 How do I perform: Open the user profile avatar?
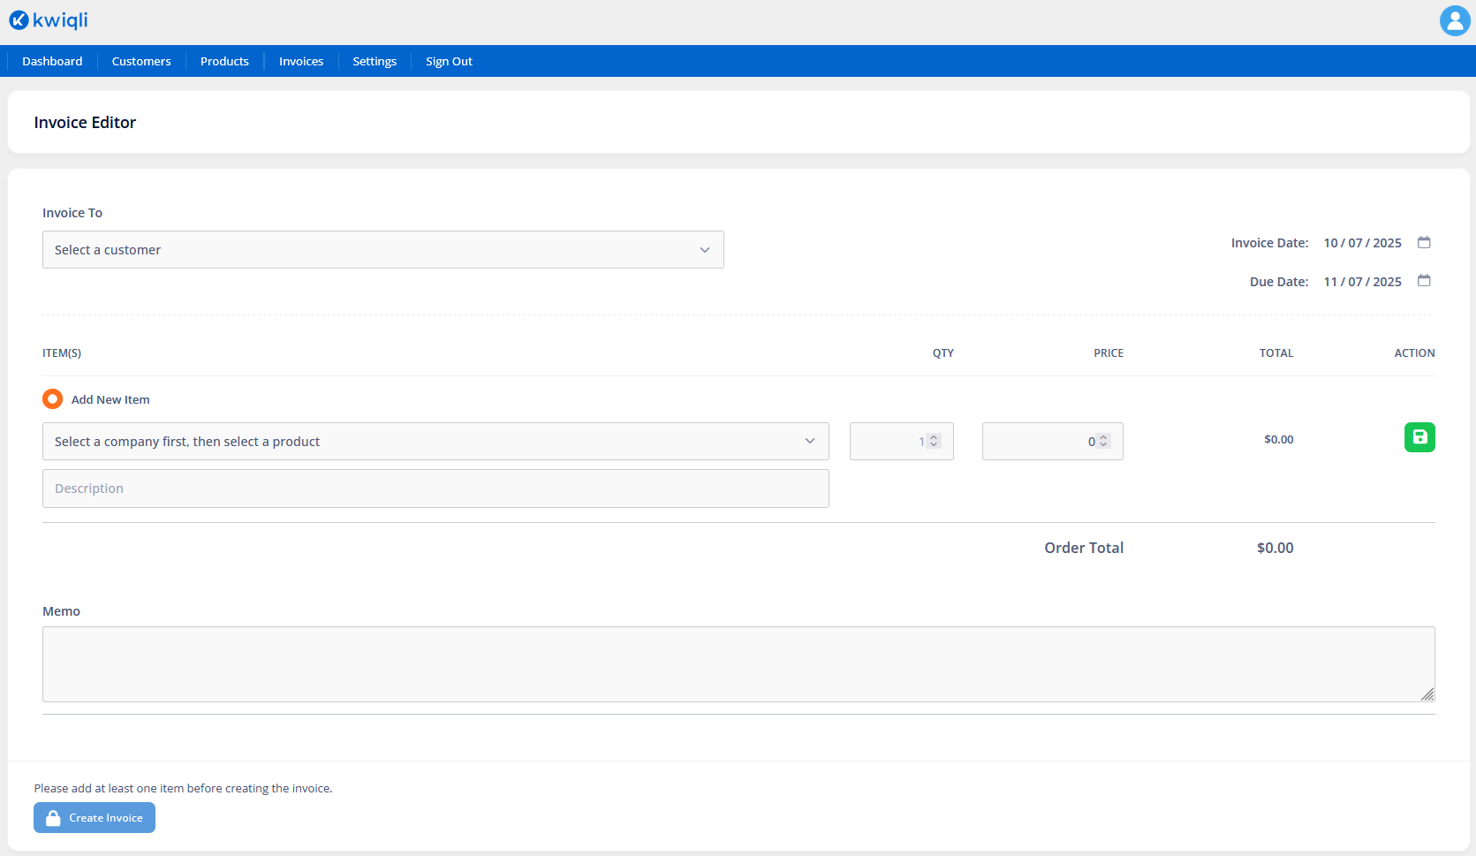coord(1454,20)
